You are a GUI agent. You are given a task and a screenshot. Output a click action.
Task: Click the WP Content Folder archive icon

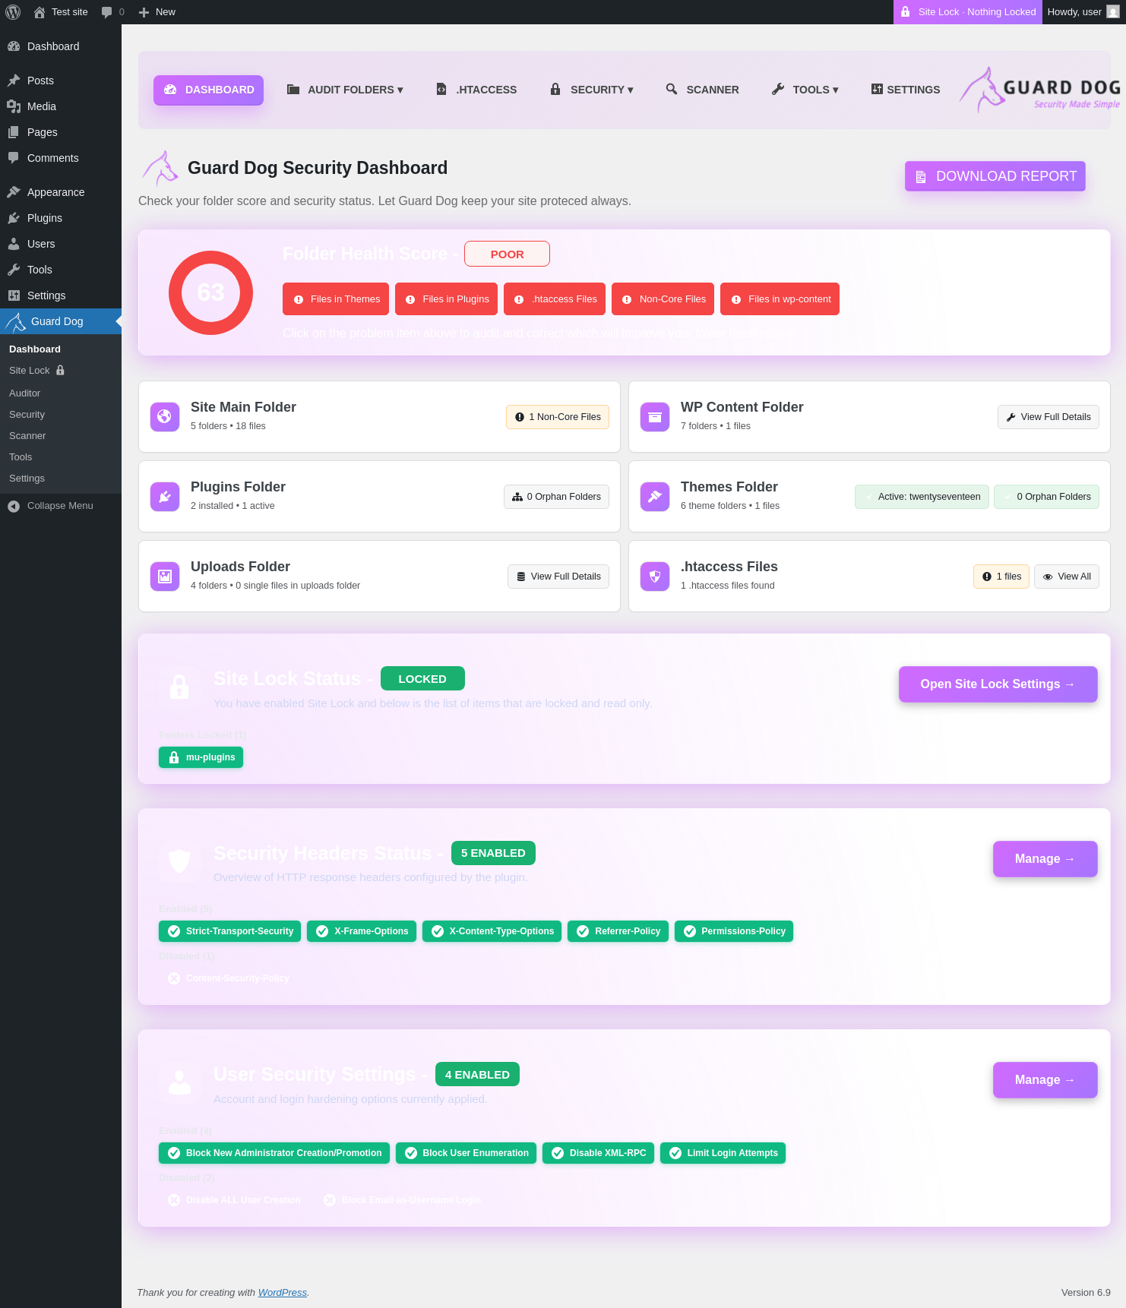655,417
